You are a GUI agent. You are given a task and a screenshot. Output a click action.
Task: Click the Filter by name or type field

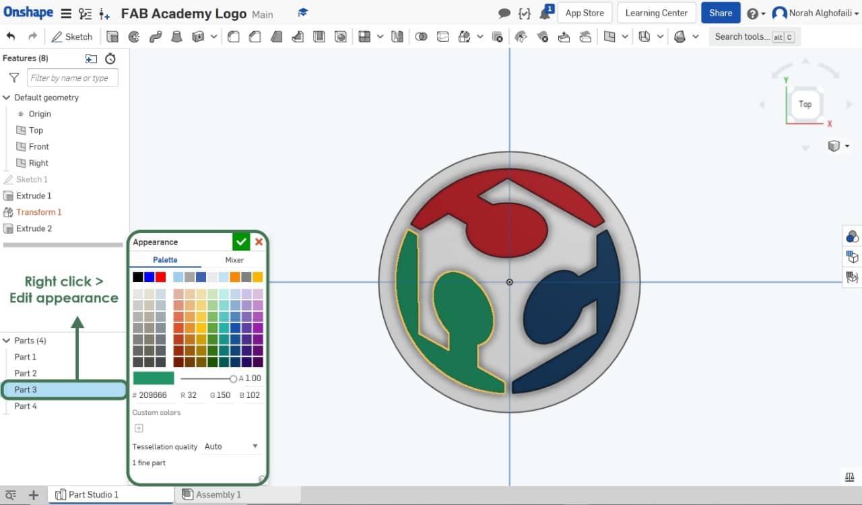coord(72,78)
